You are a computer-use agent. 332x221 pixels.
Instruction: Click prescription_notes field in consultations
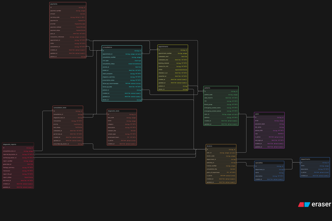(122, 80)
